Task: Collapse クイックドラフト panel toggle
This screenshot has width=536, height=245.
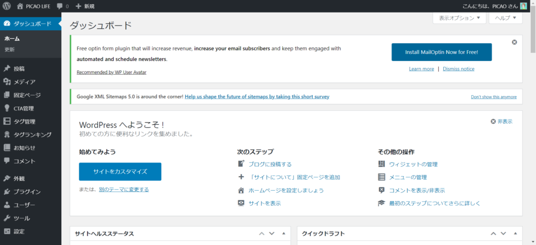Action: [515, 234]
